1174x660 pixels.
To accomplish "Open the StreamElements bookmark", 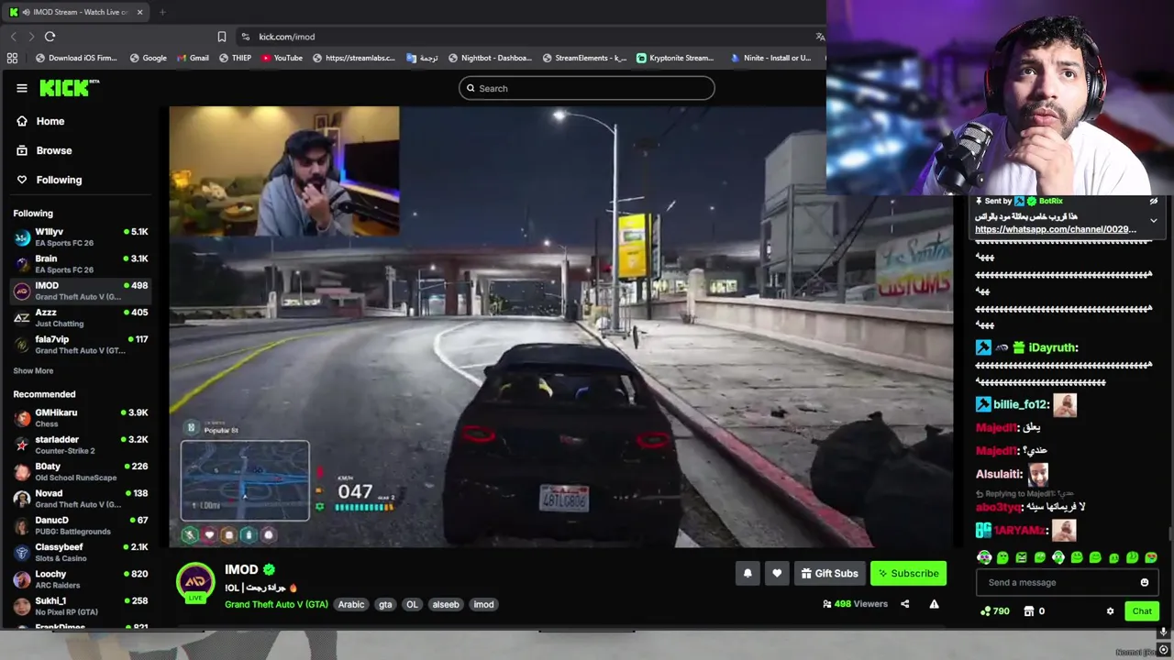I will [x=584, y=58].
